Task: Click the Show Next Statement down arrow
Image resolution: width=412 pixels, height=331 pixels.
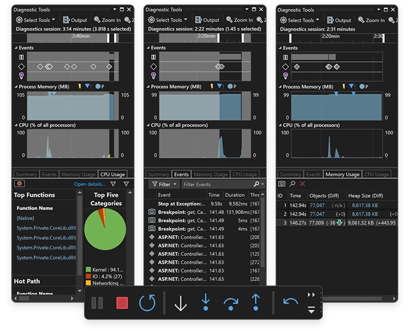Action: point(181,303)
